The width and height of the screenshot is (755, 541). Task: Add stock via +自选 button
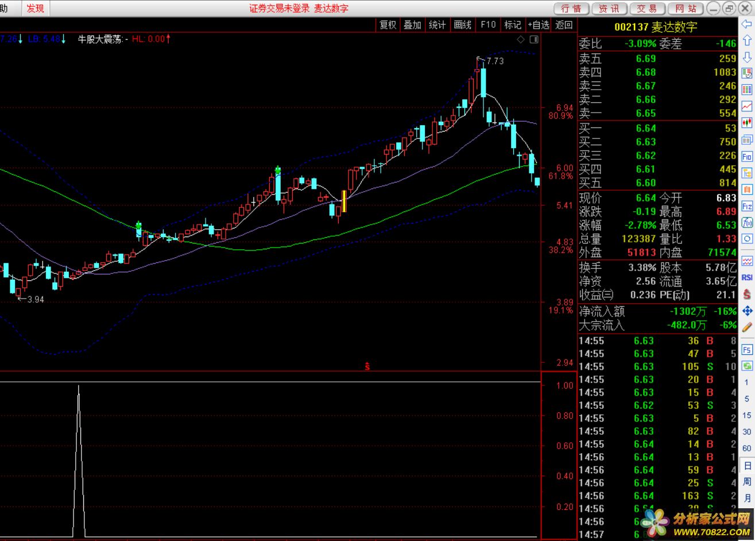(539, 25)
